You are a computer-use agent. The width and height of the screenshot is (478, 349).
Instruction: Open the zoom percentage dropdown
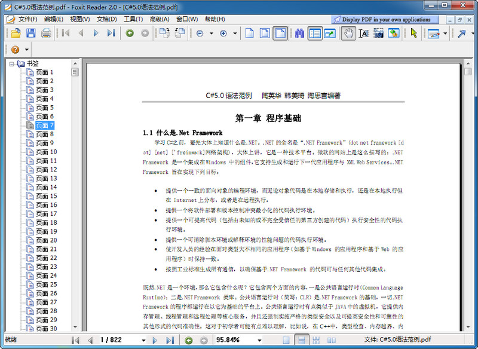point(259,341)
